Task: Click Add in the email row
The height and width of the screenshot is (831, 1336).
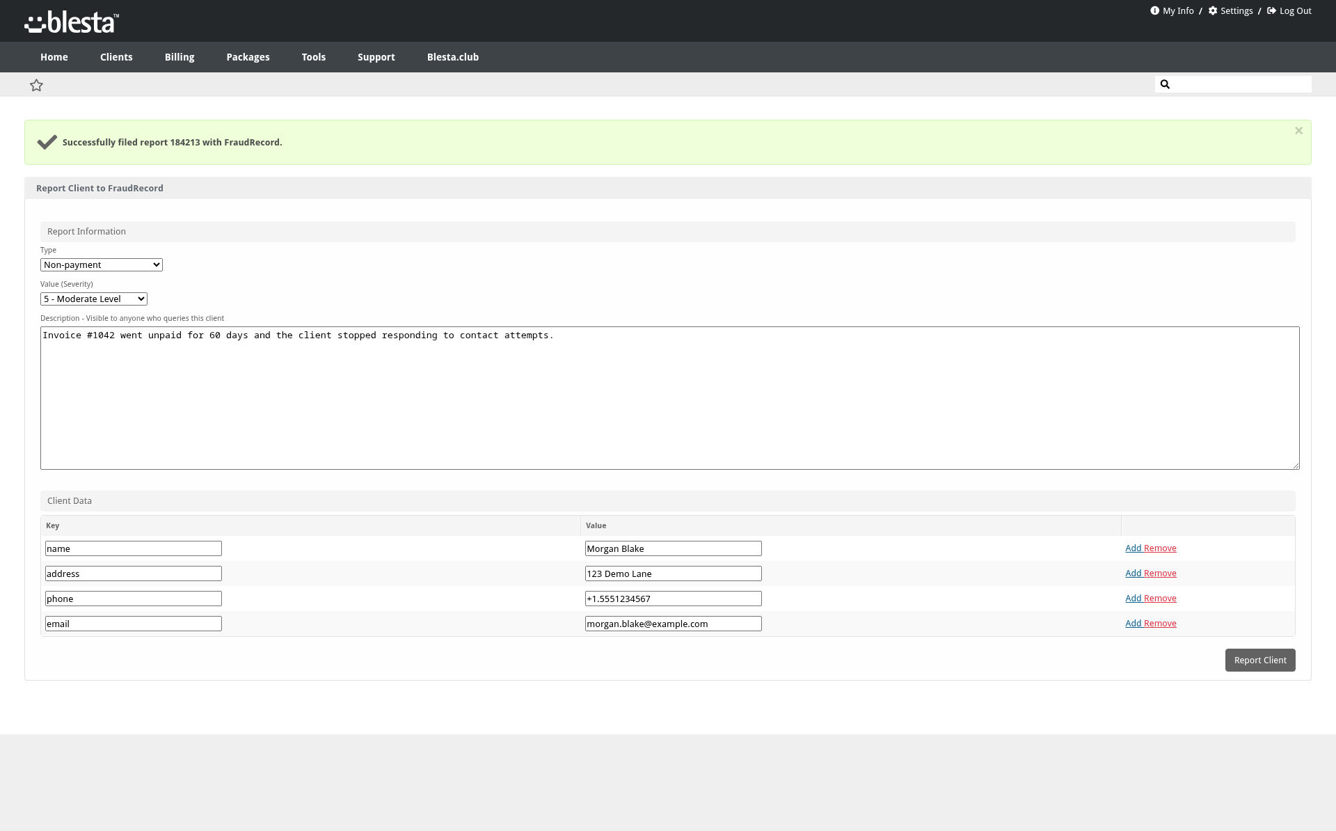Action: [1133, 624]
